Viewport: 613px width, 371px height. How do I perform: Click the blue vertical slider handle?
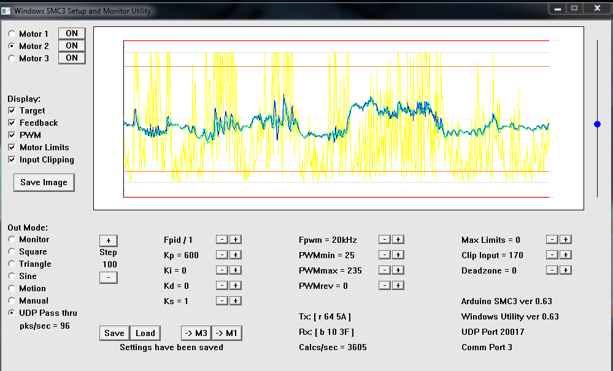coord(598,124)
